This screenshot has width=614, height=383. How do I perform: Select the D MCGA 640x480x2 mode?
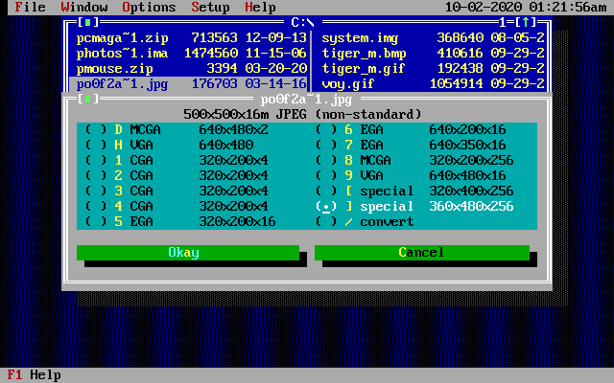coord(177,130)
